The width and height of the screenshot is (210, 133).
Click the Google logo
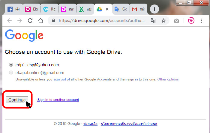pos(24,35)
